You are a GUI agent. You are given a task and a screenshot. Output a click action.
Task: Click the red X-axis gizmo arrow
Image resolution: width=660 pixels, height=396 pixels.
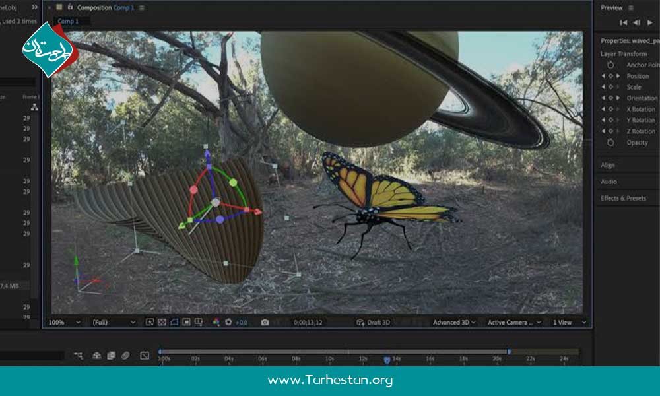tap(256, 211)
